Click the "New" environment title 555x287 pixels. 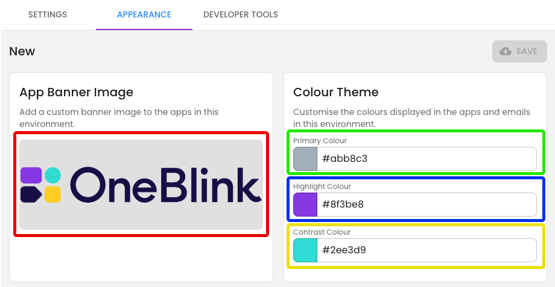(x=22, y=51)
